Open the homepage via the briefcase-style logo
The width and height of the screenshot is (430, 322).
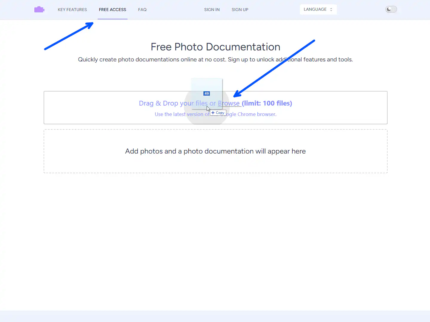39,9
